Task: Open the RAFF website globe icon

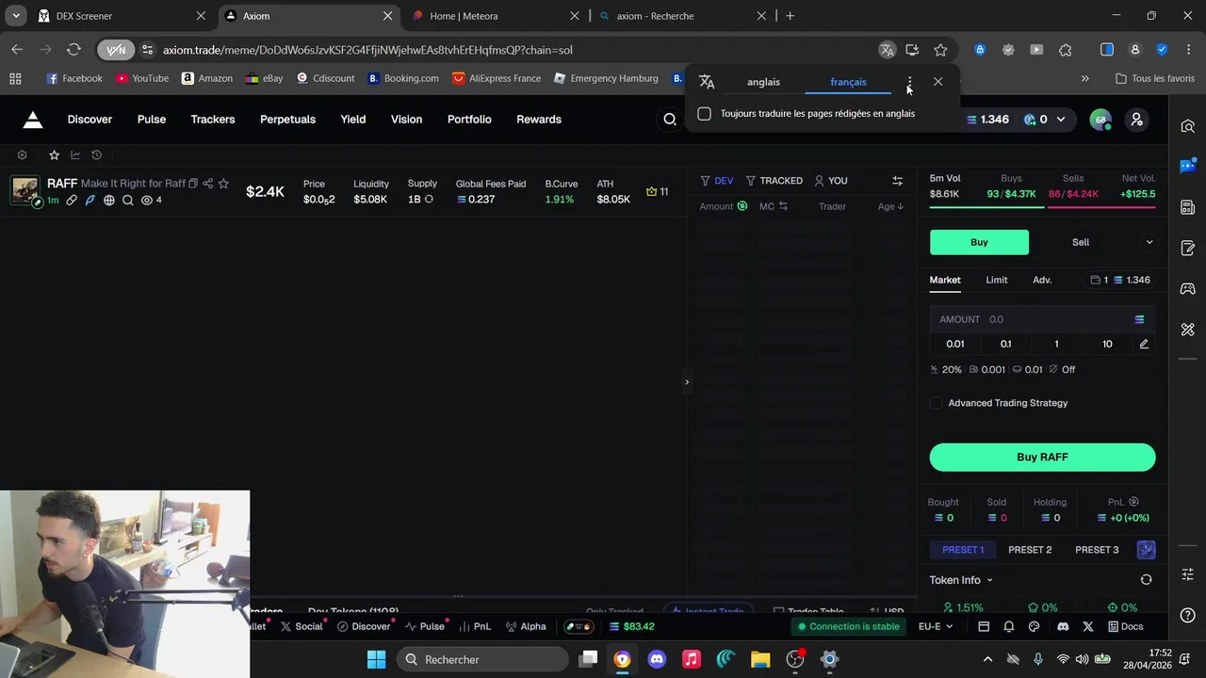Action: (109, 201)
